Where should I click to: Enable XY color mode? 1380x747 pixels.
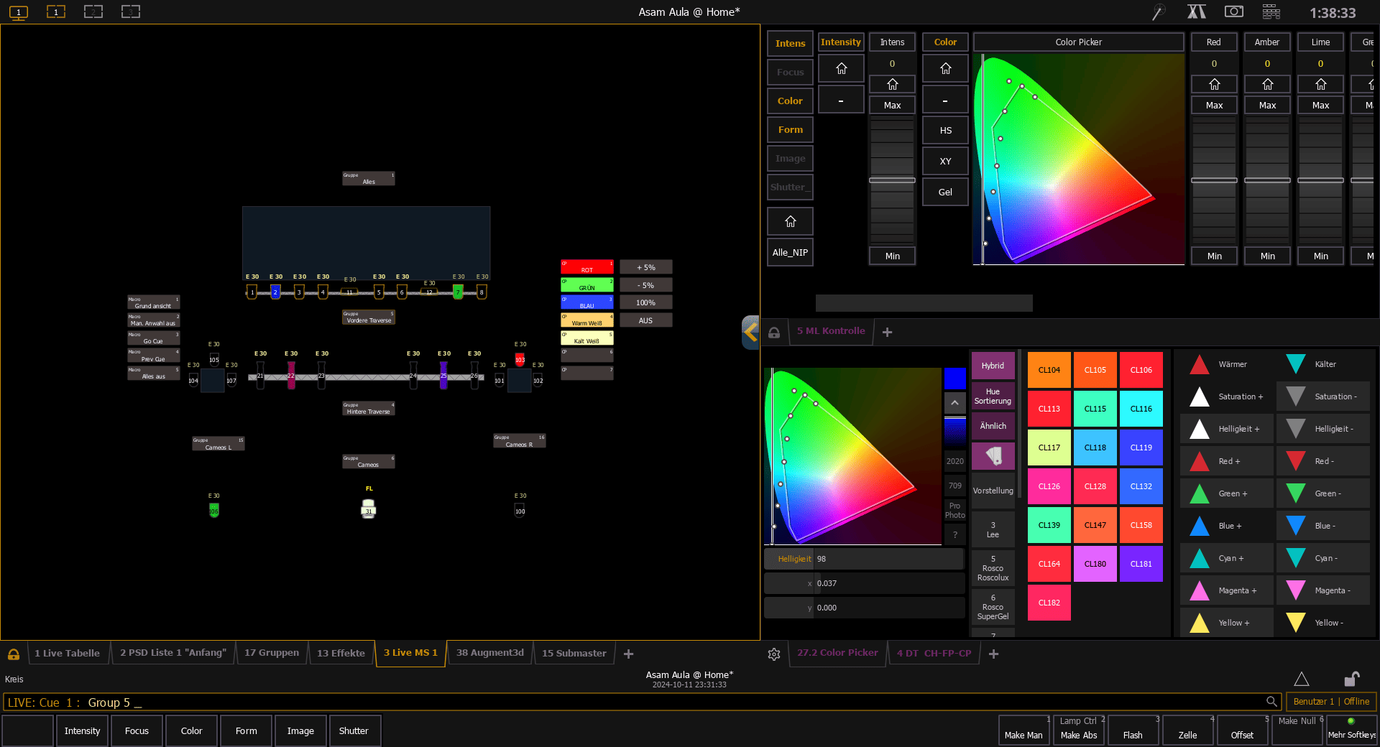(x=945, y=161)
